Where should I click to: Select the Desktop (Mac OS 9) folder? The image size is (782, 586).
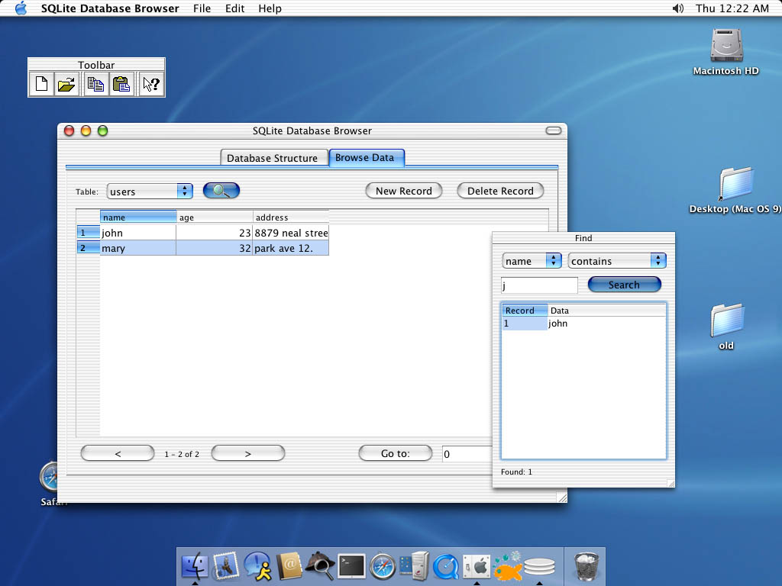pos(735,190)
